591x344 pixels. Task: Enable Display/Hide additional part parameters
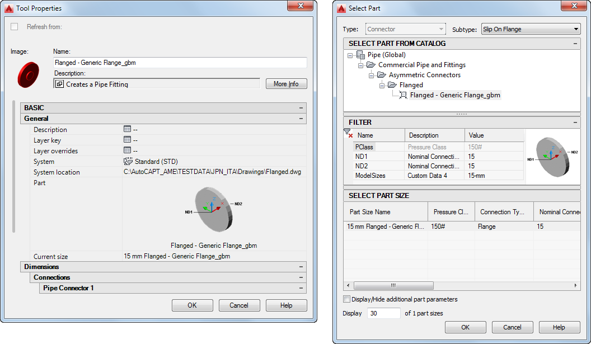[347, 299]
